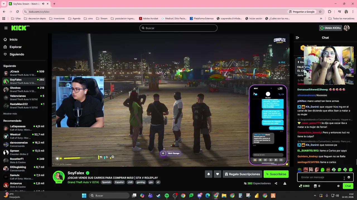Click the Buscar search field on Kick
The width and height of the screenshot is (357, 200).
click(x=178, y=28)
